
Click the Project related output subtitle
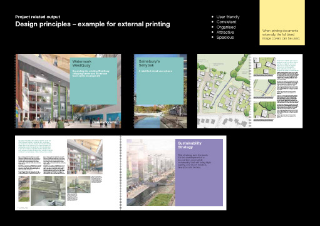(x=38, y=17)
